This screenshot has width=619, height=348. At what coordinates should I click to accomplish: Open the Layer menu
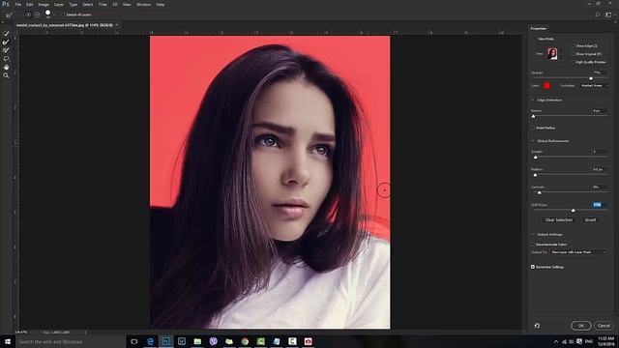coord(59,4)
